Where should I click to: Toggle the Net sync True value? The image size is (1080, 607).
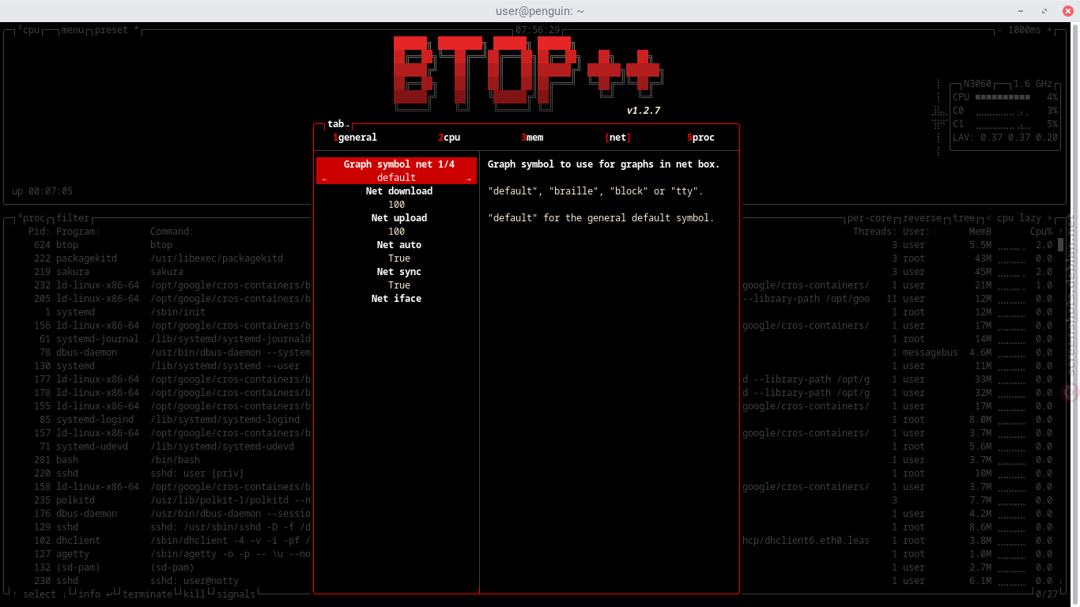pyautogui.click(x=399, y=285)
